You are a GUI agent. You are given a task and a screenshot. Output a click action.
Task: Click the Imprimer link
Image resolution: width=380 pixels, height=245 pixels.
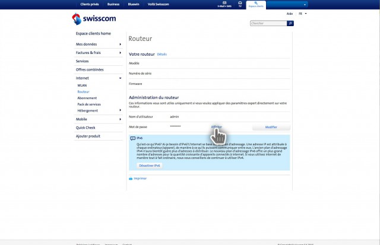[x=140, y=179]
